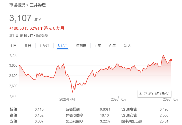Click the 2025年6月 axis label
Image resolution: width=182 pixels, height=125 pixels.
coord(118,99)
